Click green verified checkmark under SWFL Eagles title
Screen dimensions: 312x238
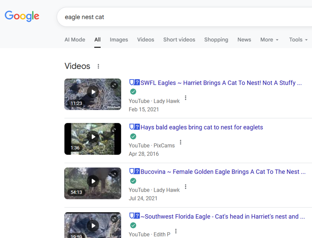pyautogui.click(x=133, y=92)
